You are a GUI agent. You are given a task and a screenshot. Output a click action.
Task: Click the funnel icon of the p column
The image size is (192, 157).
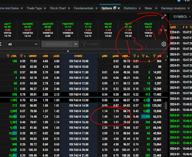pos(135,56)
